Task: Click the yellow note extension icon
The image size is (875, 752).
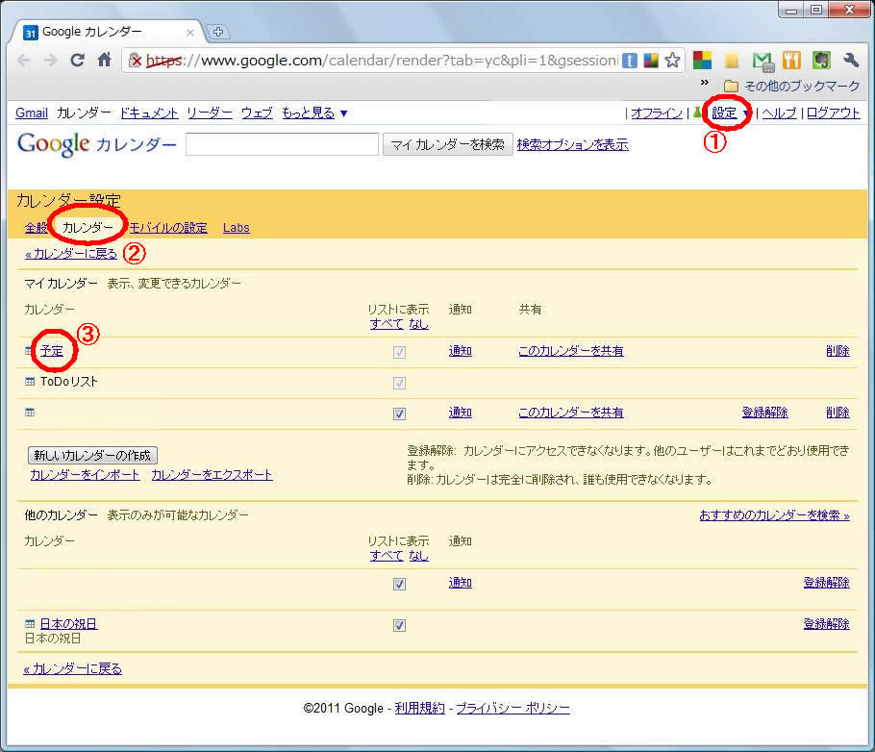Action: coord(732,61)
